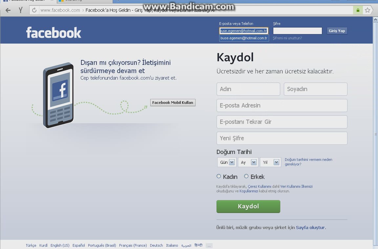Viewport: 378px width, 249px height.
Task: Click the green Kaydol signup button
Action: [248, 206]
